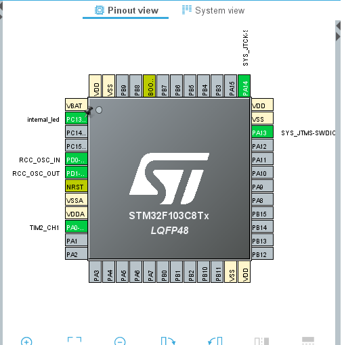This screenshot has width=344, height=345.
Task: Select the PA11 pin
Action: [262, 159]
